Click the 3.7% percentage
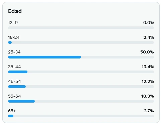Viewport: 161px width, 125px height. point(149,111)
